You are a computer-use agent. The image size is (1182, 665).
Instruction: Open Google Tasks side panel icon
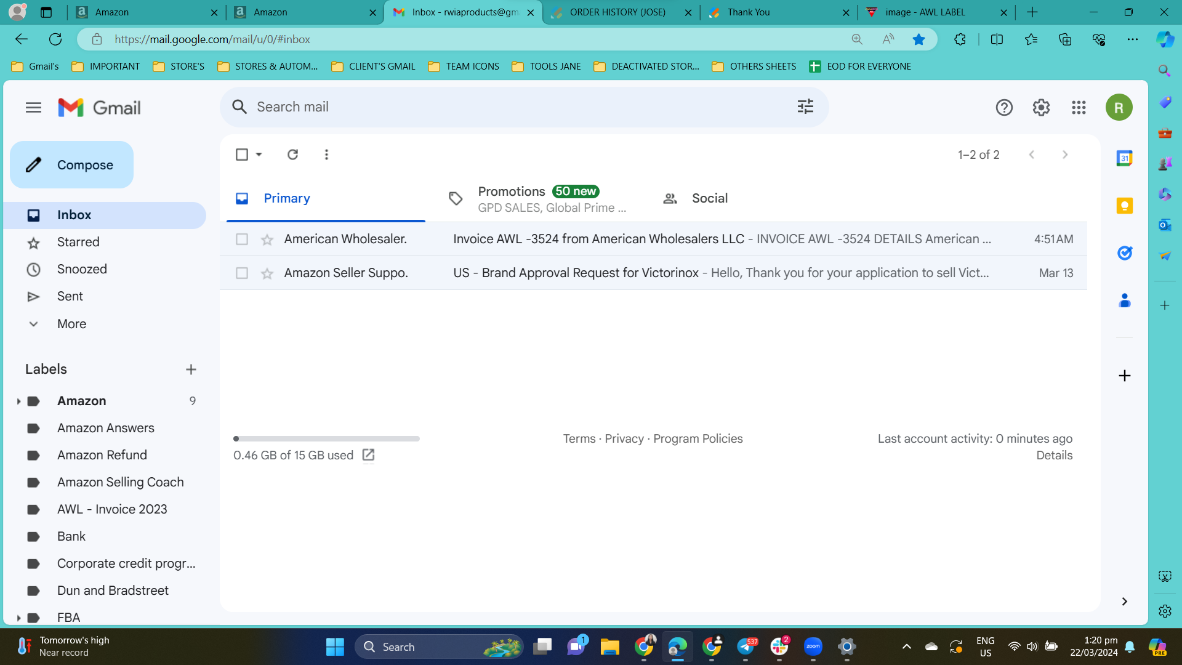coord(1125,253)
